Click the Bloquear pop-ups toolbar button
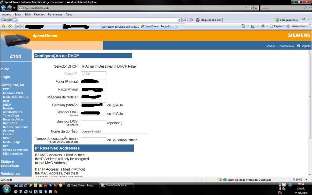The height and width of the screenshot is (195, 312). 209,20
